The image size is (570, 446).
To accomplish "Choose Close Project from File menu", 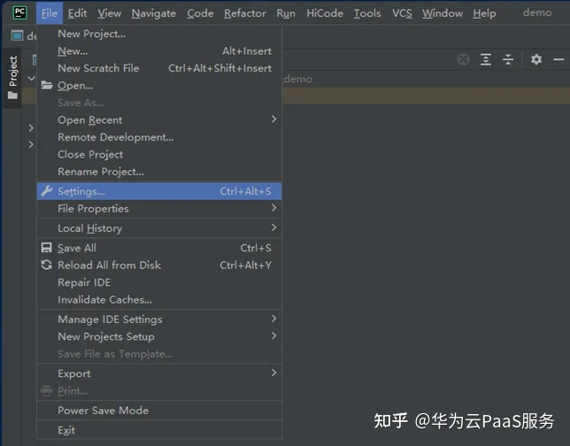I will click(159, 154).
